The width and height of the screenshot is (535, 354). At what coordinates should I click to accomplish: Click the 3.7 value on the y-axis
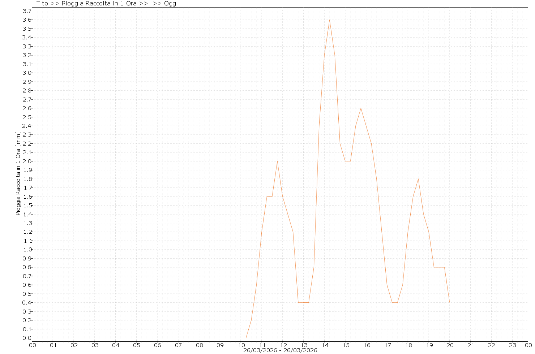point(27,11)
